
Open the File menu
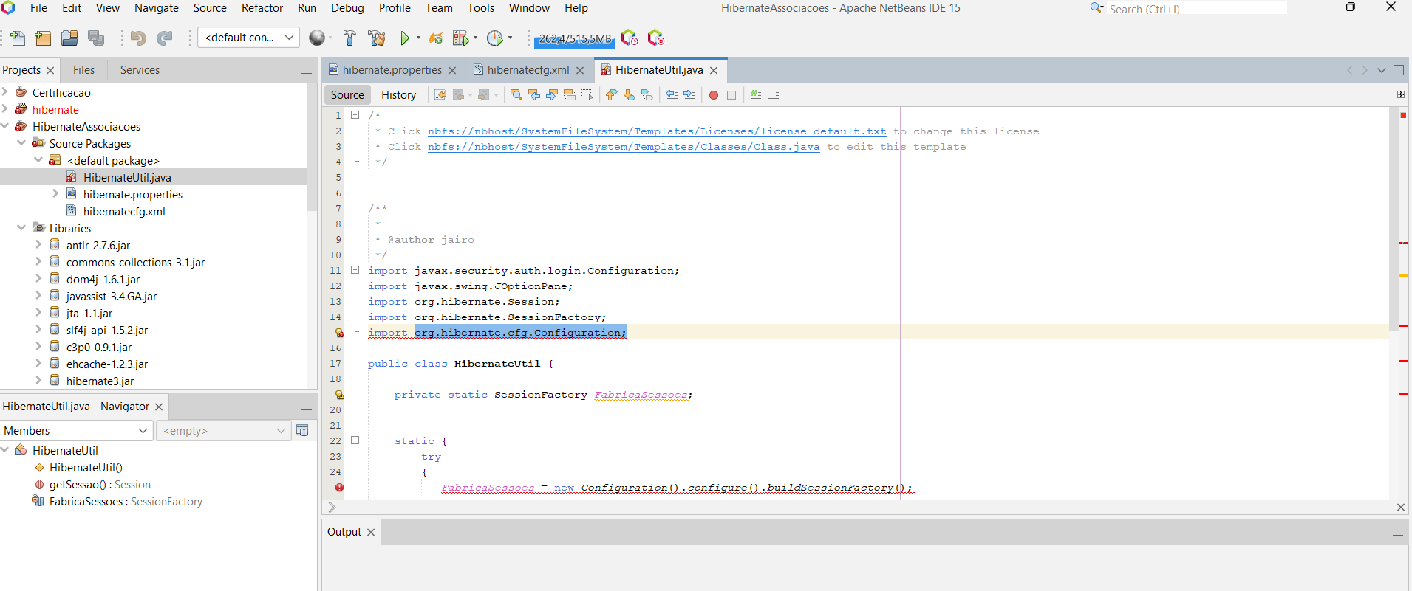(38, 8)
